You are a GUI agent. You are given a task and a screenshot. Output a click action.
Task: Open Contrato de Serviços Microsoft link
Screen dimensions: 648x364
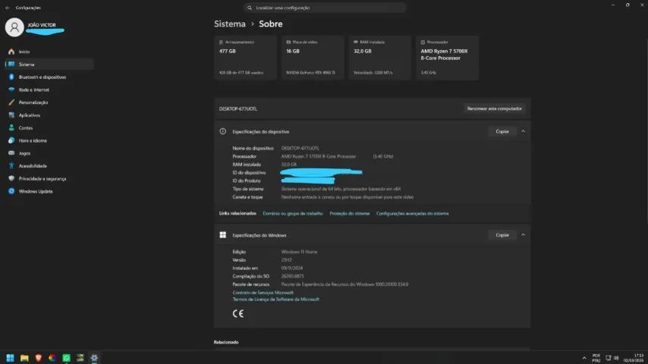click(x=263, y=293)
